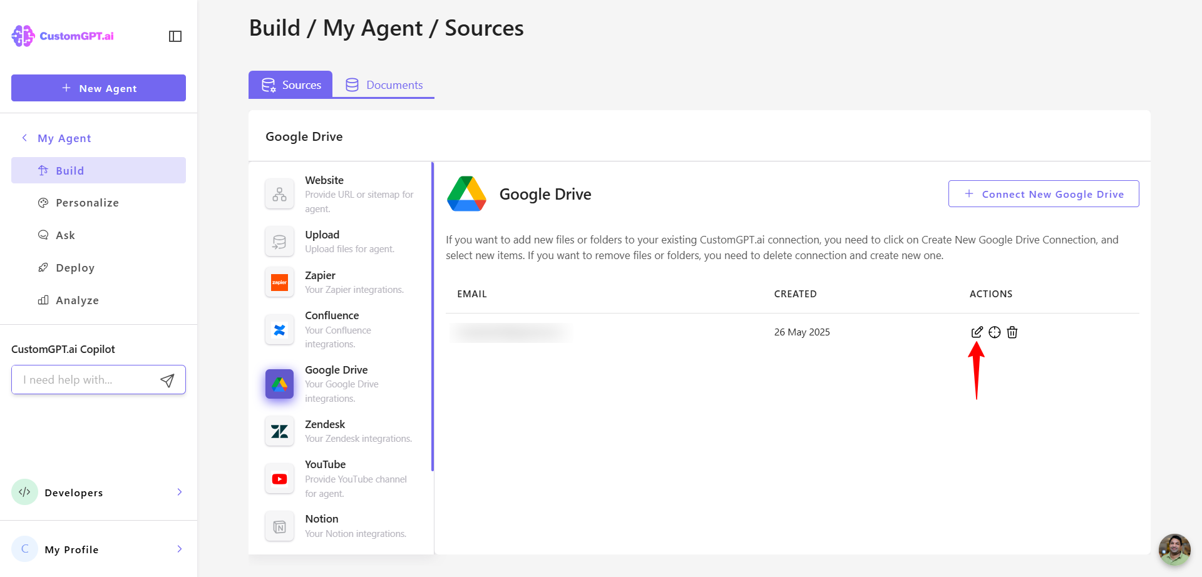Click the CustomGPT.ai brain logo
Screen dimensions: 1202x577
point(23,36)
